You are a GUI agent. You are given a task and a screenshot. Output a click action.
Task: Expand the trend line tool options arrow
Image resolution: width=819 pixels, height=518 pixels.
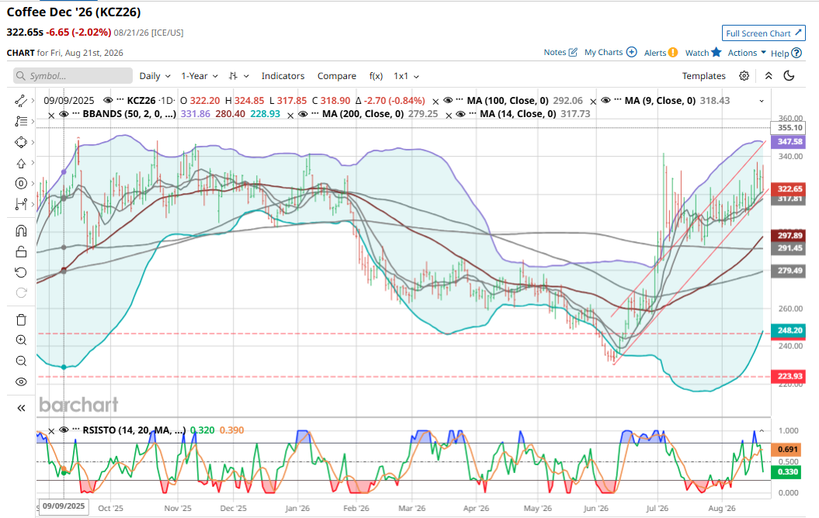[33, 101]
